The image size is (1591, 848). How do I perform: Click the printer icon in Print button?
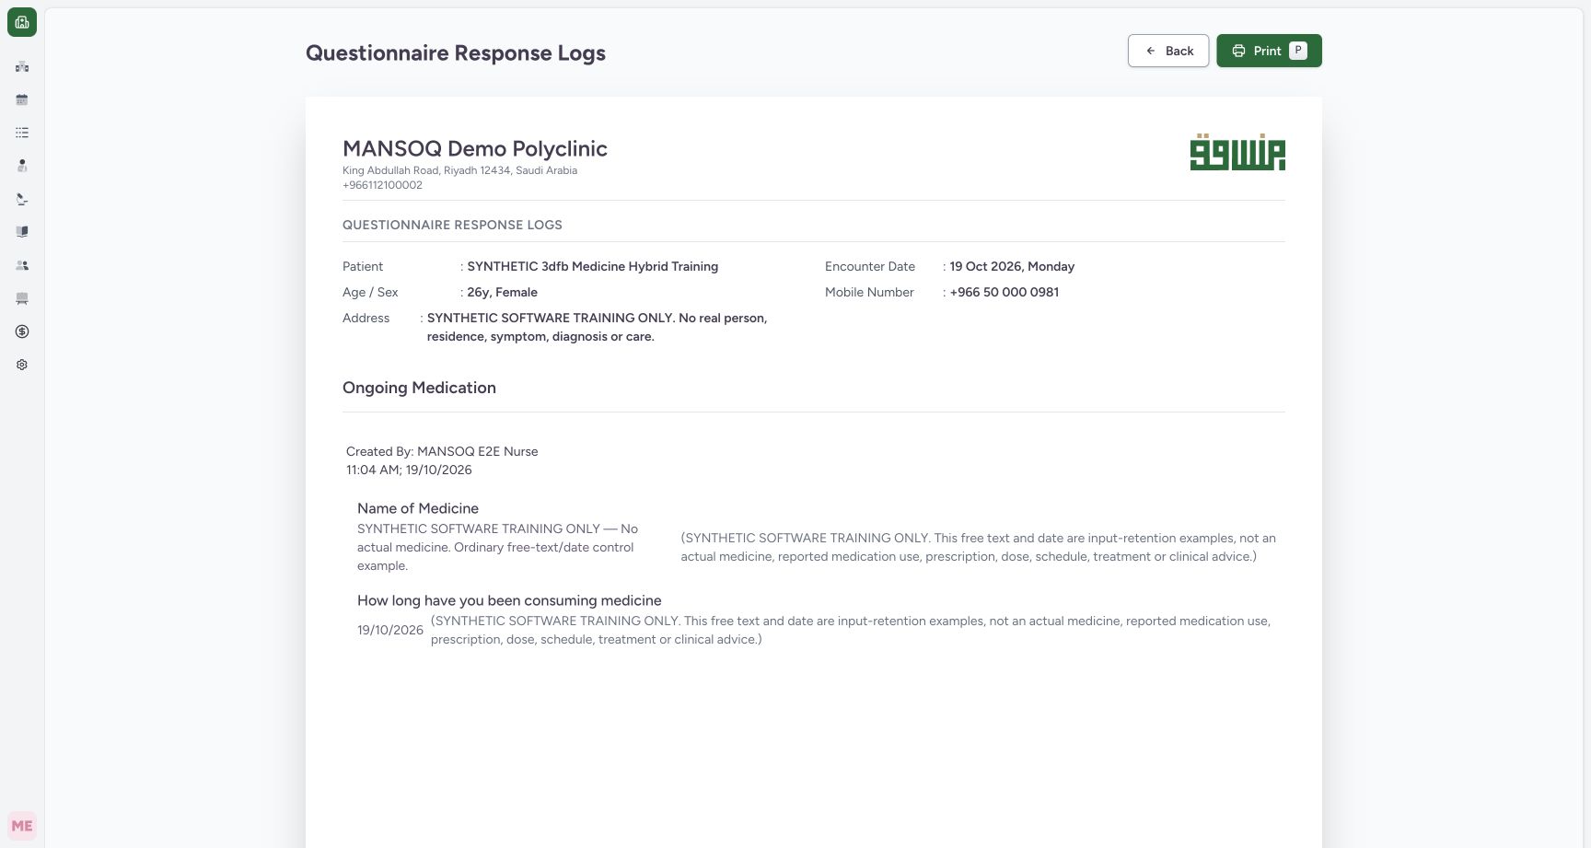pyautogui.click(x=1238, y=51)
